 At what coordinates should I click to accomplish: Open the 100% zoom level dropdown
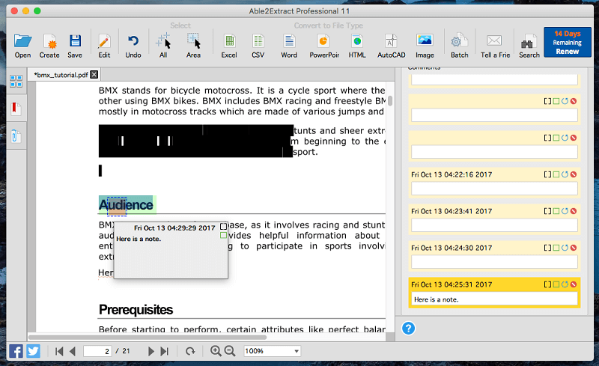pyautogui.click(x=272, y=351)
